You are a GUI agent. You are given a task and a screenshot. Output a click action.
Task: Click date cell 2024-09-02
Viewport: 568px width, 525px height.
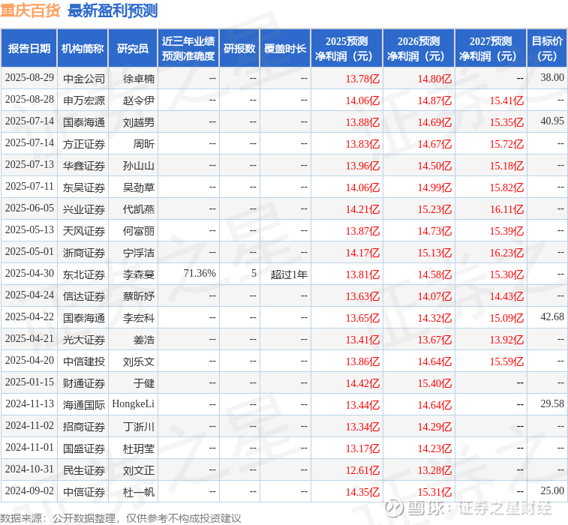pos(29,491)
